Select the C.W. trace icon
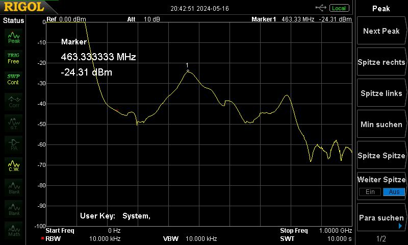408x245 pixels. 14,165
